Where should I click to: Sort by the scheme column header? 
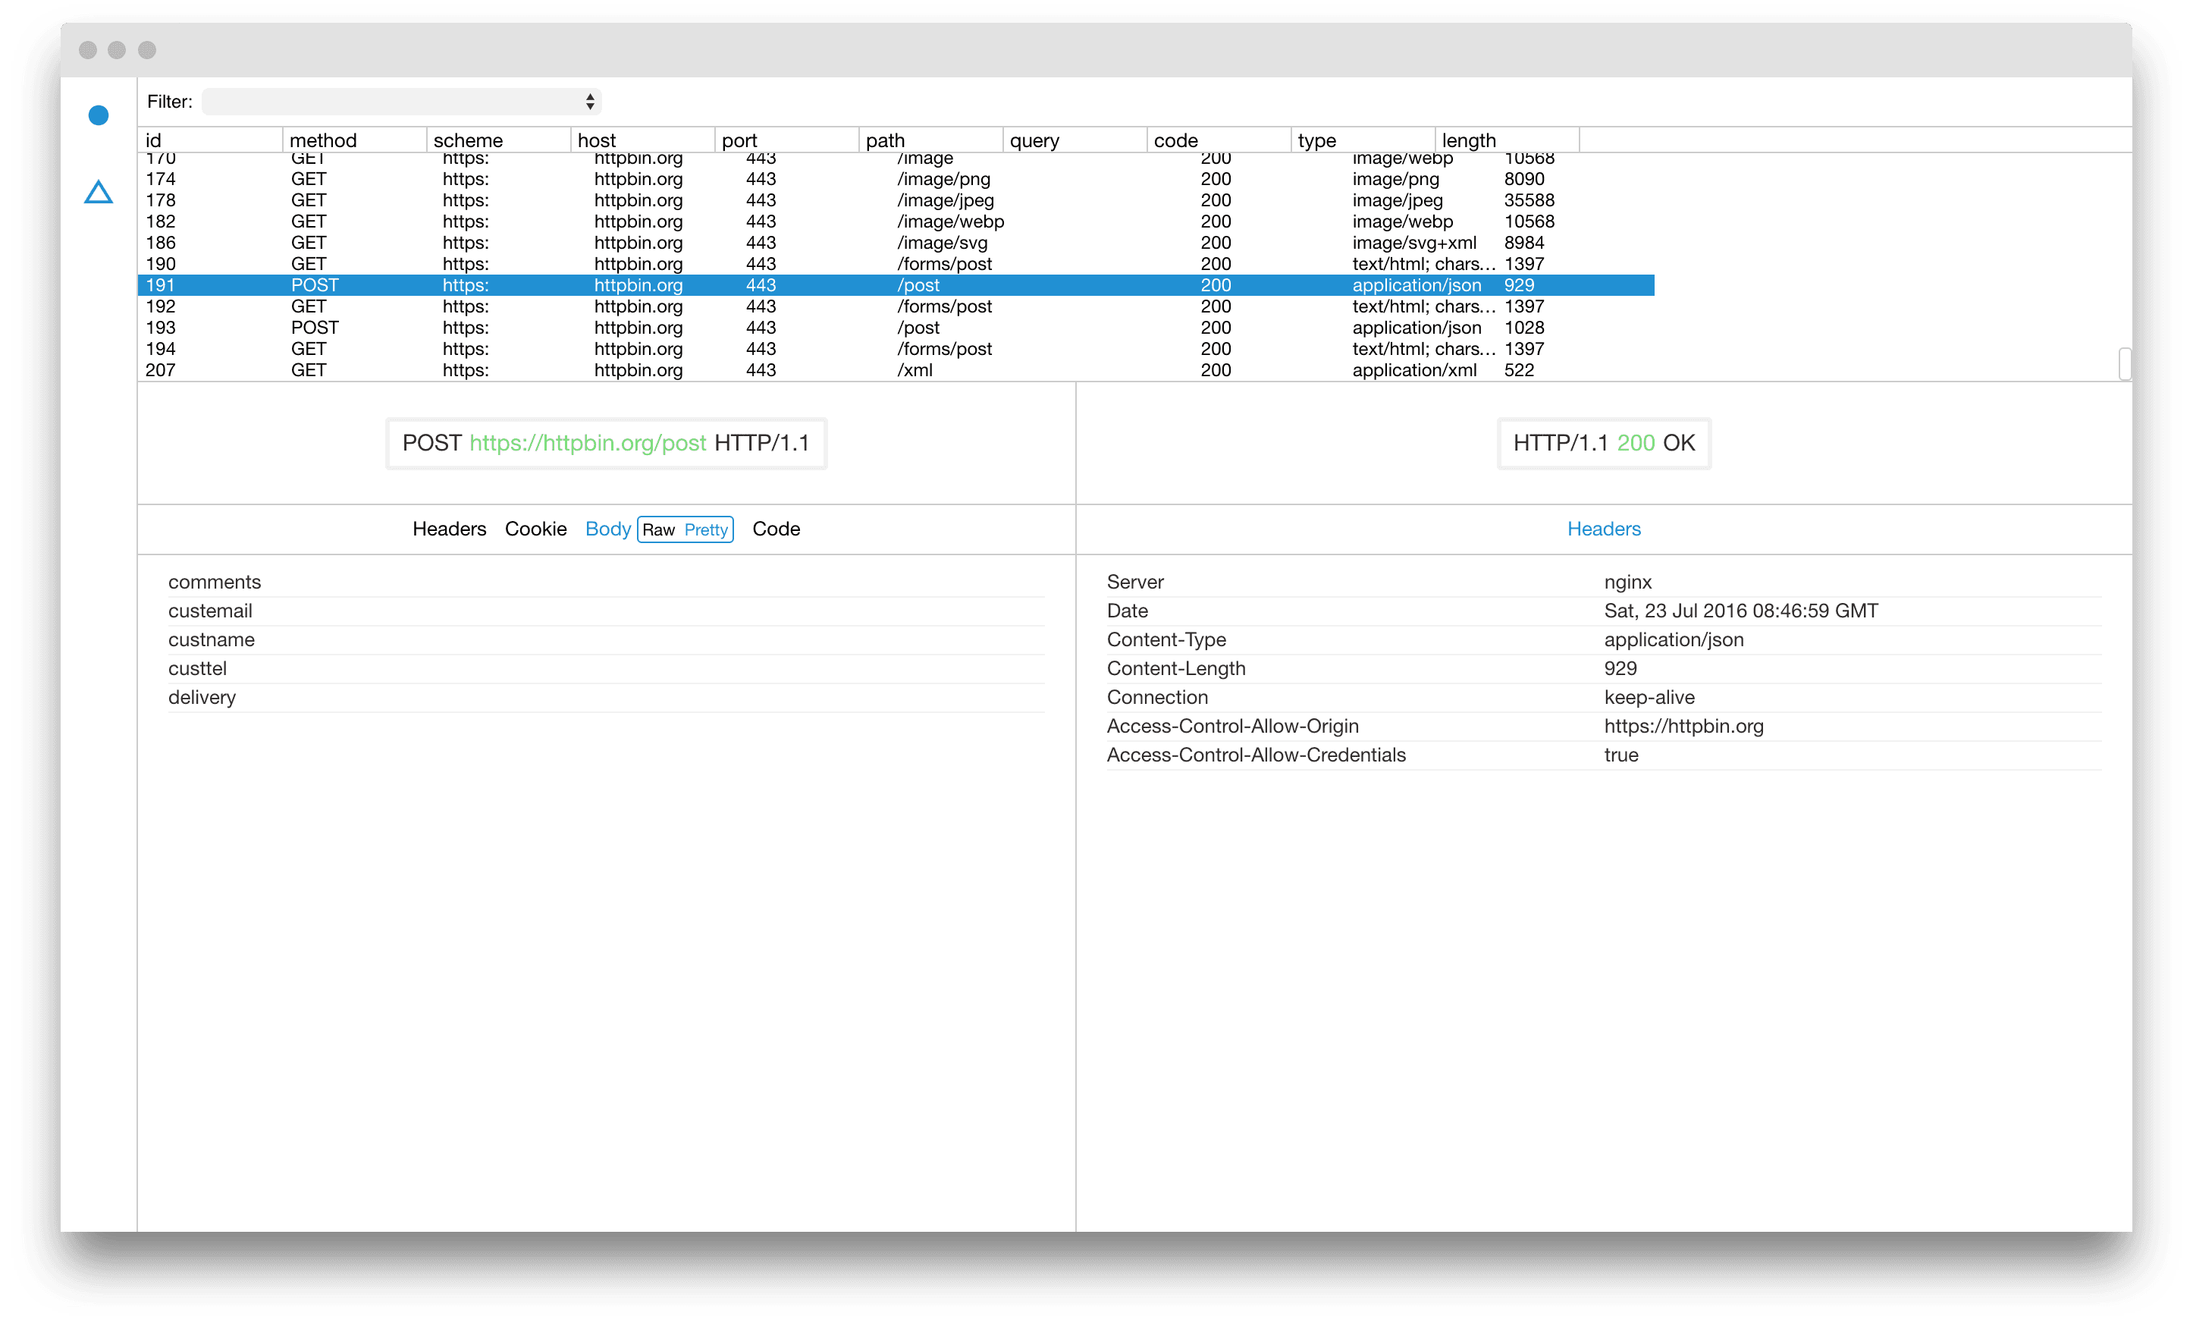point(498,140)
